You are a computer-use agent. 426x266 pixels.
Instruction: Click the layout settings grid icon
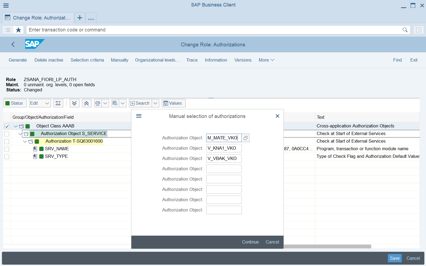point(115,103)
